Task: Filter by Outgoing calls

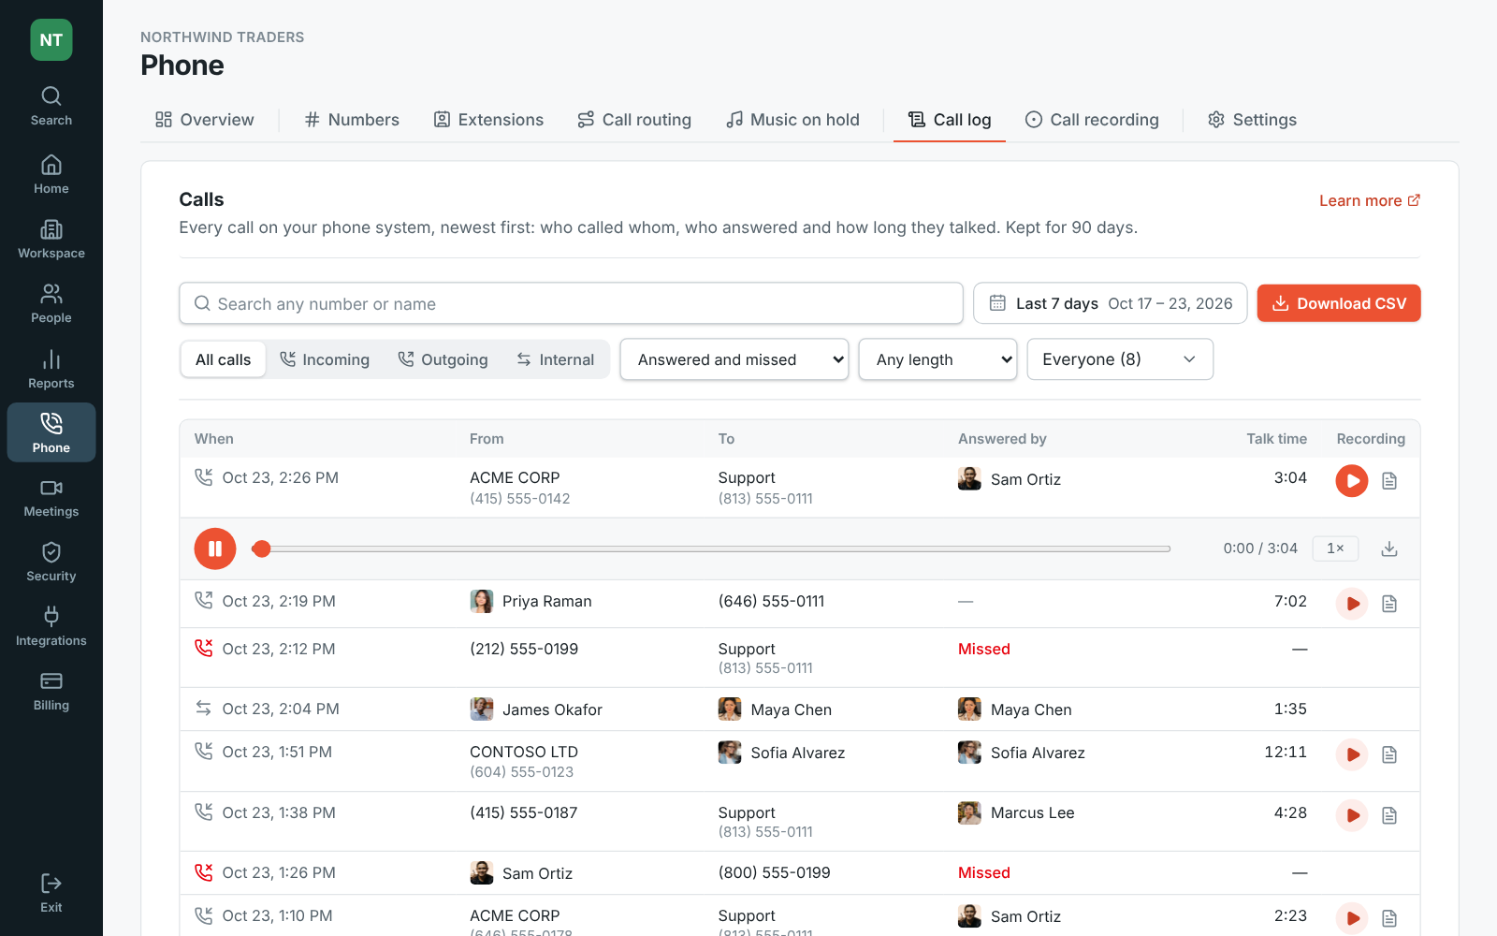Action: tap(443, 359)
